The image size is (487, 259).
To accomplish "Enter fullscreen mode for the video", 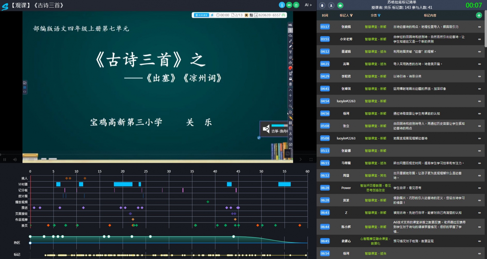I will pos(311,159).
